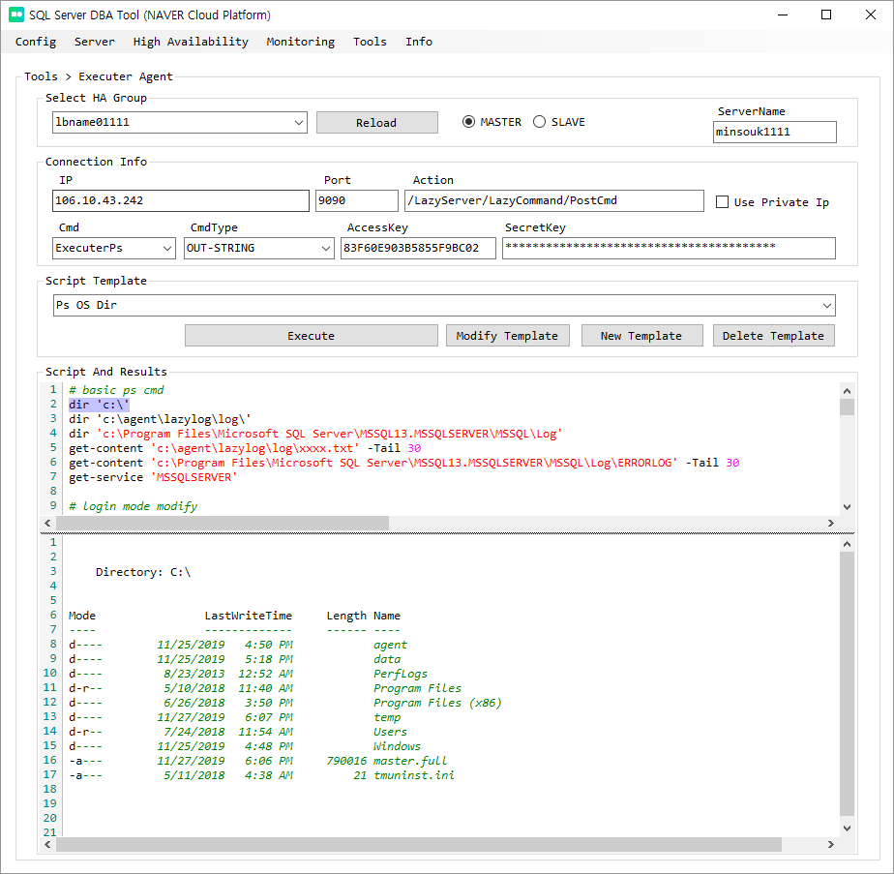Open the Monitoring menu
Image resolution: width=894 pixels, height=874 pixels.
click(x=301, y=42)
